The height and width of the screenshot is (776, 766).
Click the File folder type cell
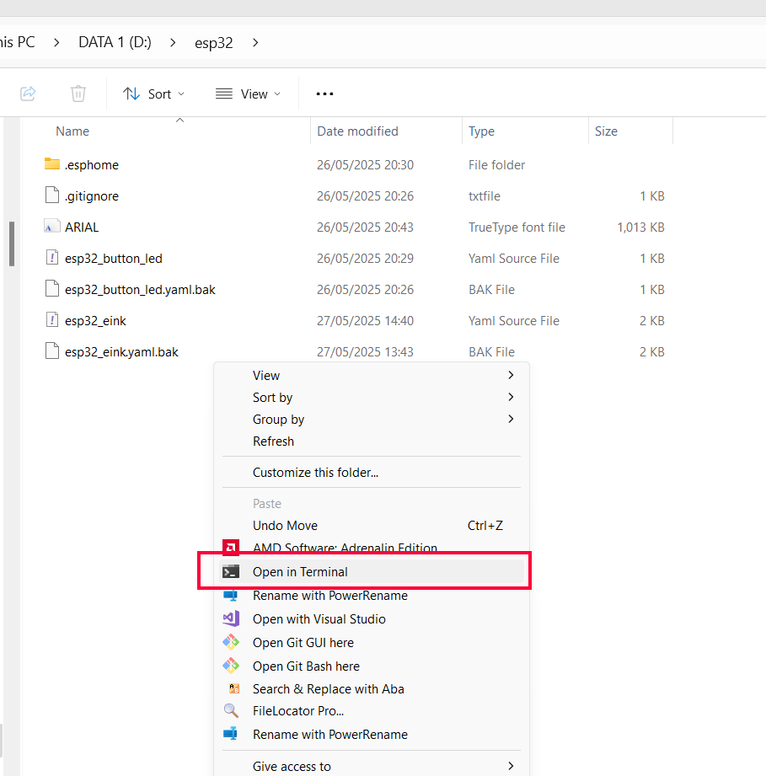point(497,165)
